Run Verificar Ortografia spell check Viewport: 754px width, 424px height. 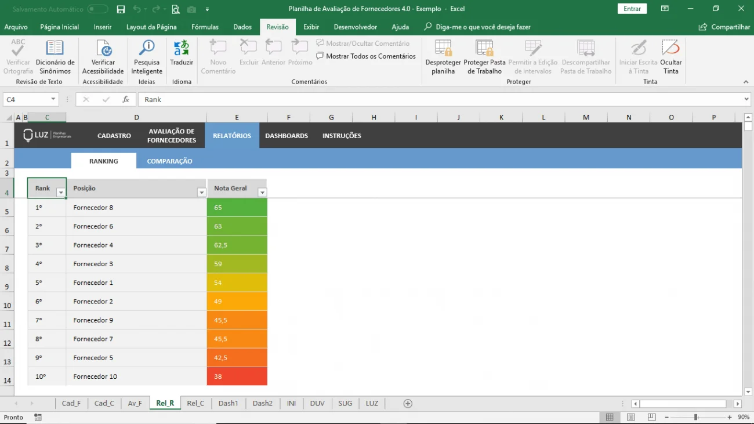[x=18, y=57]
